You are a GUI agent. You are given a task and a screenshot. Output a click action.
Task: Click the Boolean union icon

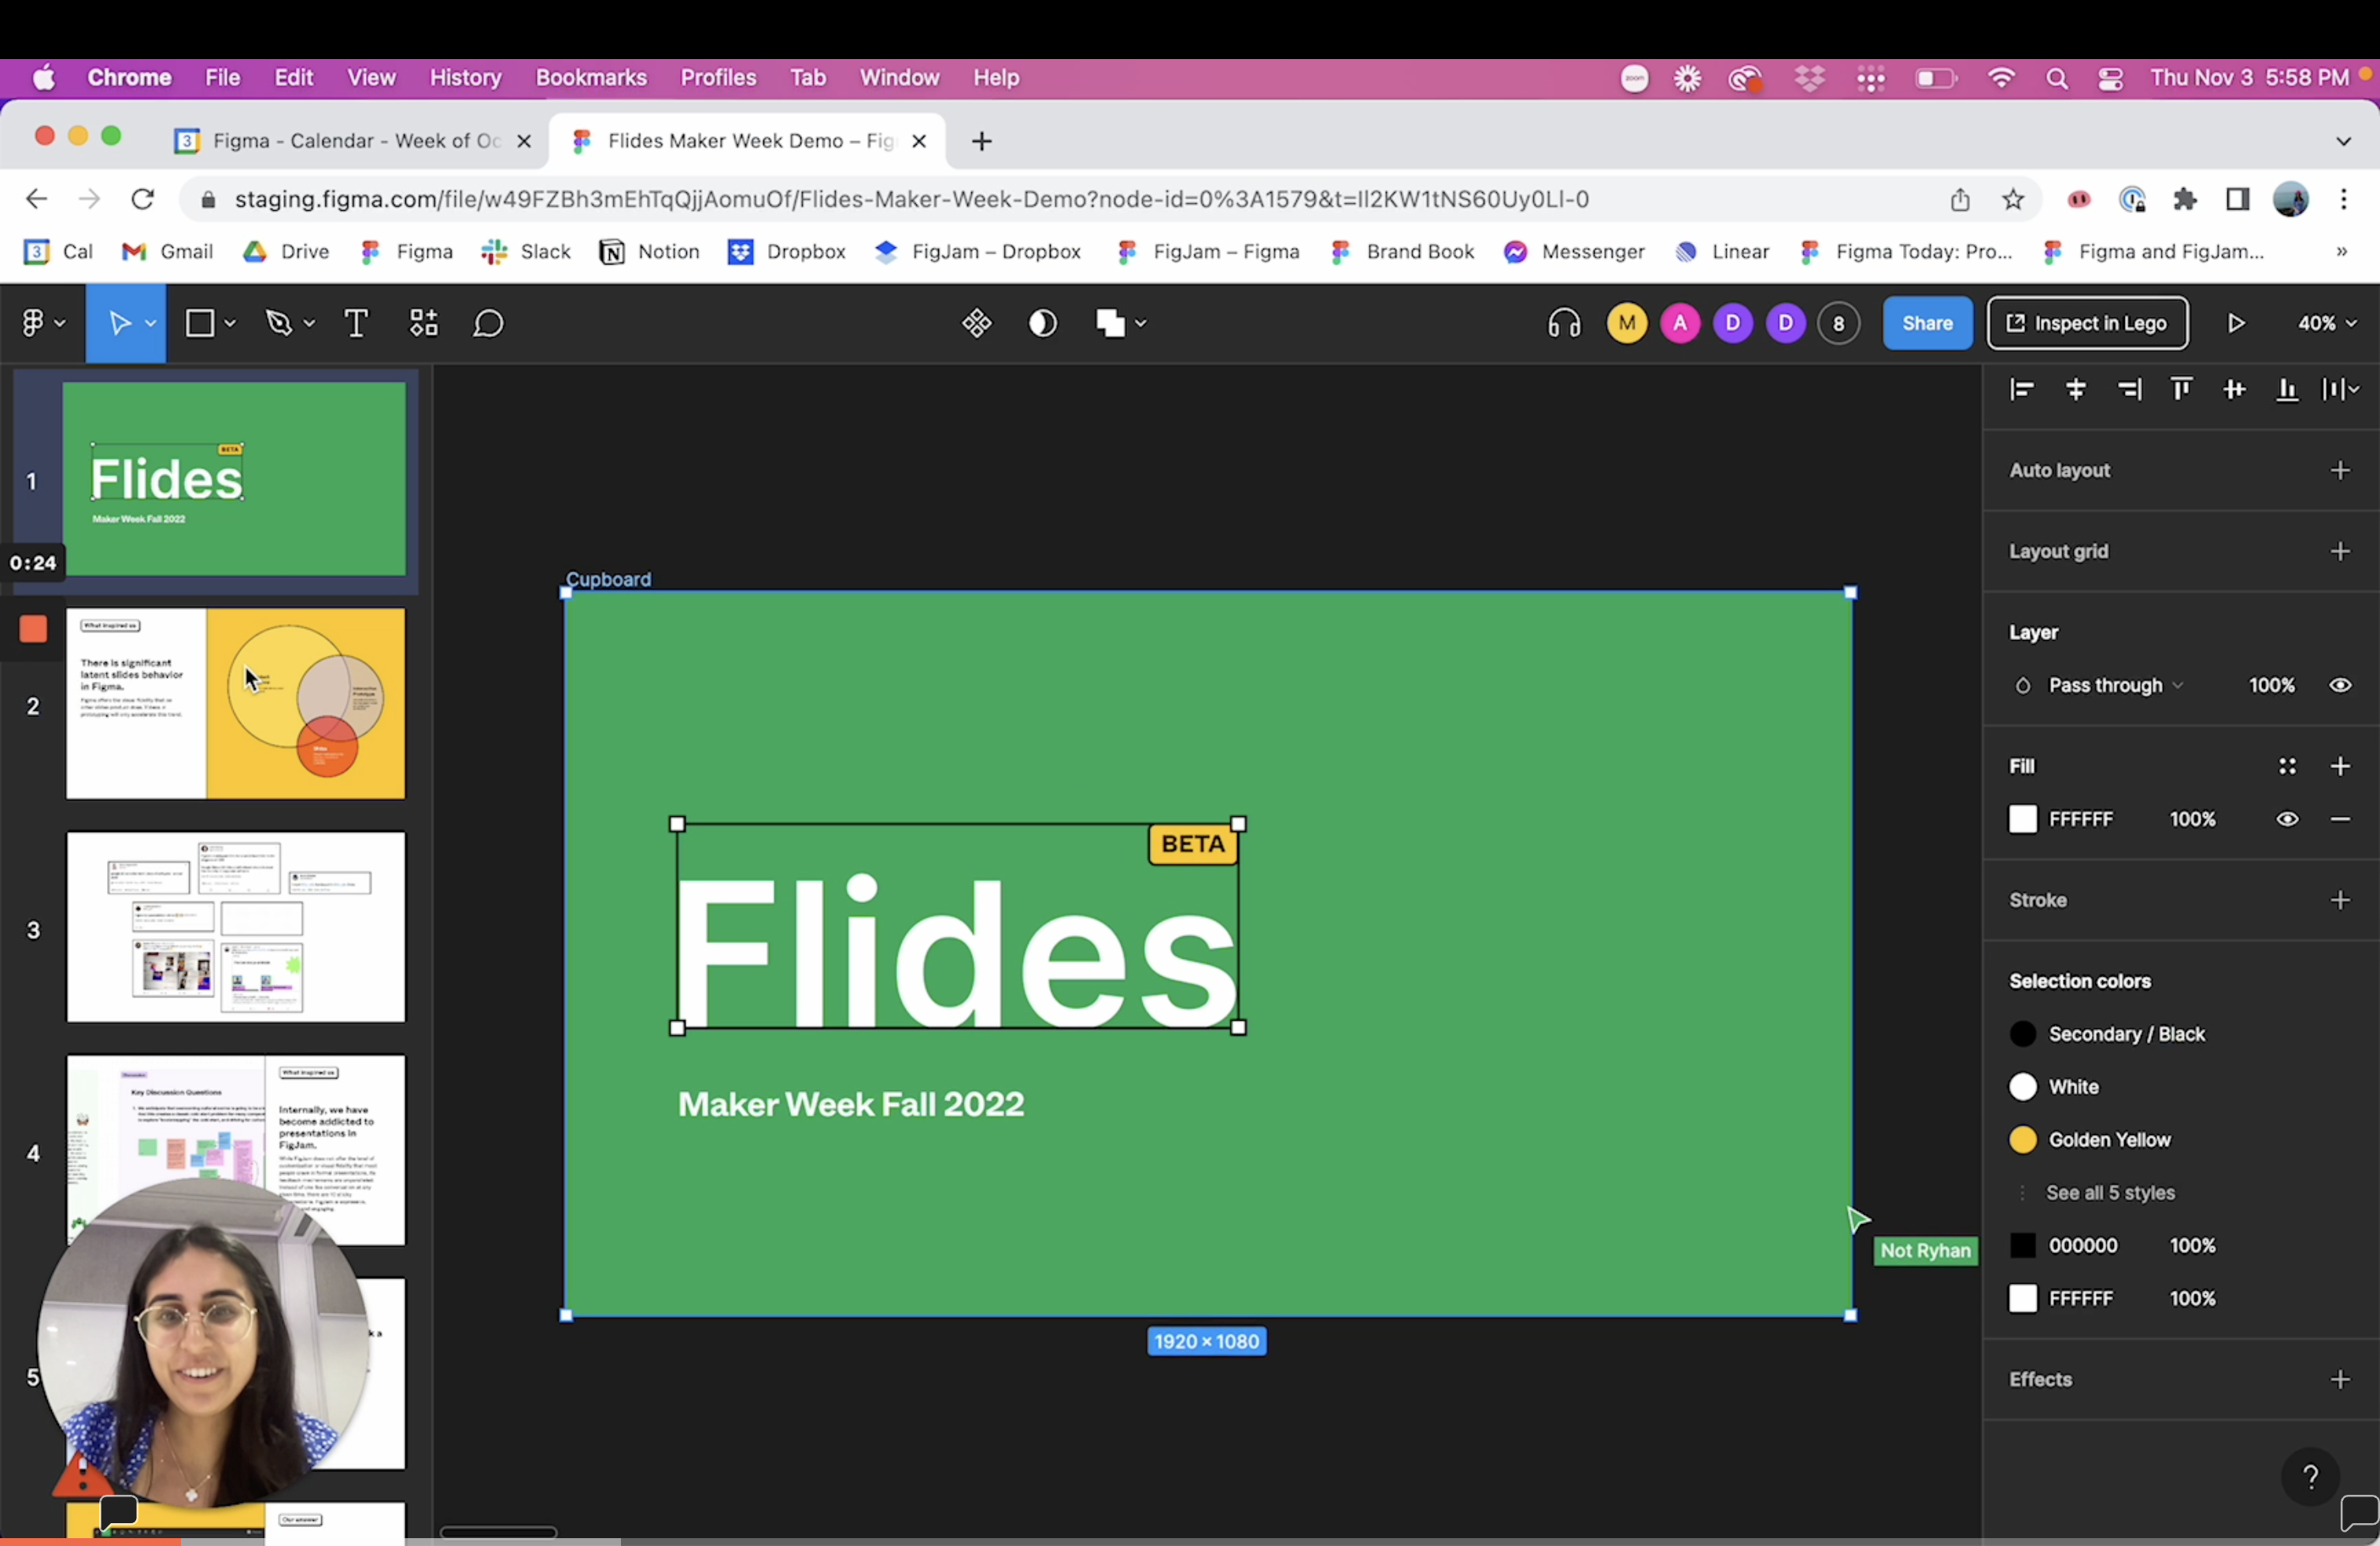tap(1110, 323)
